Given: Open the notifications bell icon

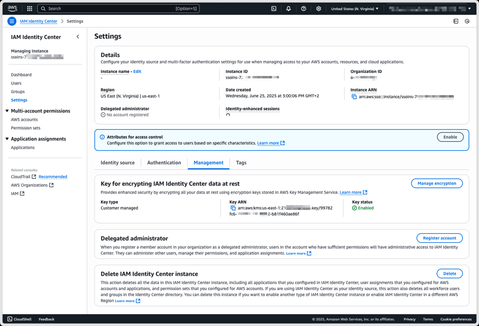Looking at the screenshot, I should tap(289, 9).
